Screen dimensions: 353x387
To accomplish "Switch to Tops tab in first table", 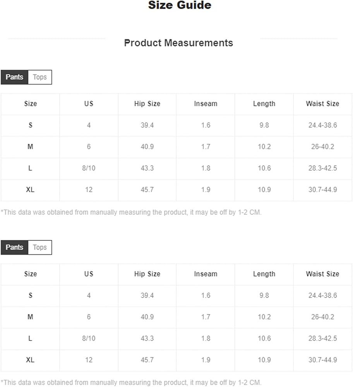I will click(x=40, y=77).
